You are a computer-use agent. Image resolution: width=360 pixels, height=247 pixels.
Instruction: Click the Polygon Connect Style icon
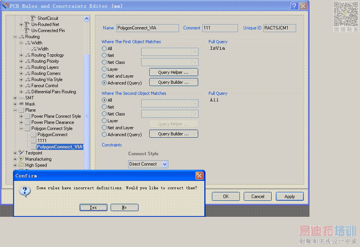28,128
